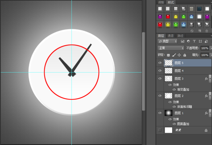This screenshot has width=212, height=145.
Task: Click the pixel layer filter icon
Action: click(x=182, y=41)
